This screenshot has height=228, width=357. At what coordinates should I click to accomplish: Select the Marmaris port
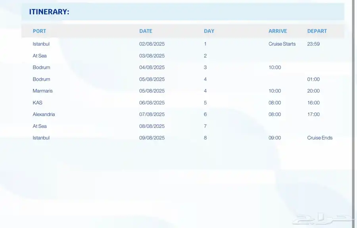coord(42,91)
